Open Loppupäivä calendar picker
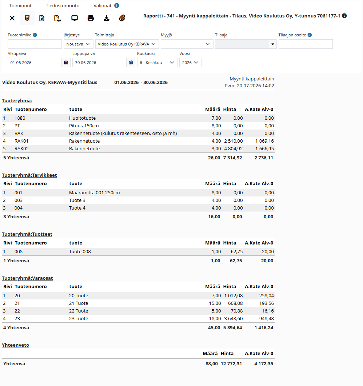Screen dimensions: 363x386 131,63
